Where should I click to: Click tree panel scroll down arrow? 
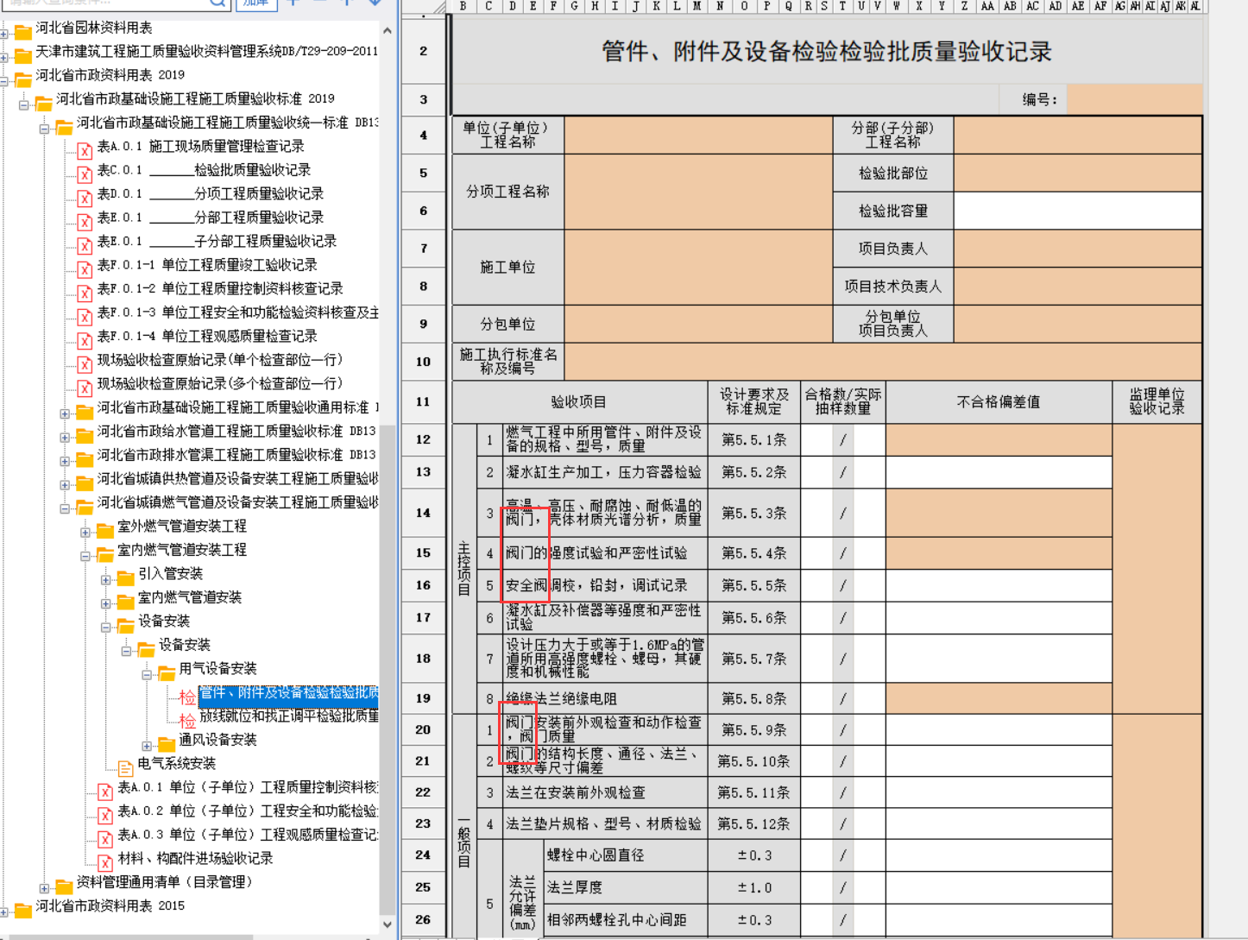point(387,924)
